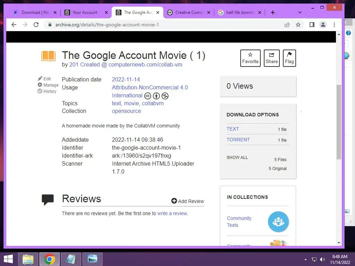The image size is (355, 266).
Task: Open the picture viewer taskbar icon
Action: pyautogui.click(x=92, y=259)
